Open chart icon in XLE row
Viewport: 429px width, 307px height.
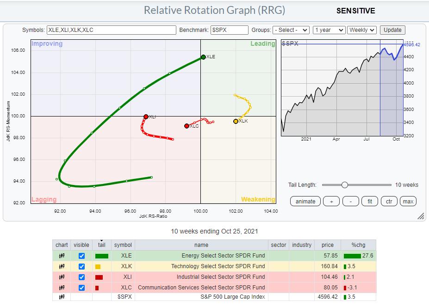tap(62, 256)
